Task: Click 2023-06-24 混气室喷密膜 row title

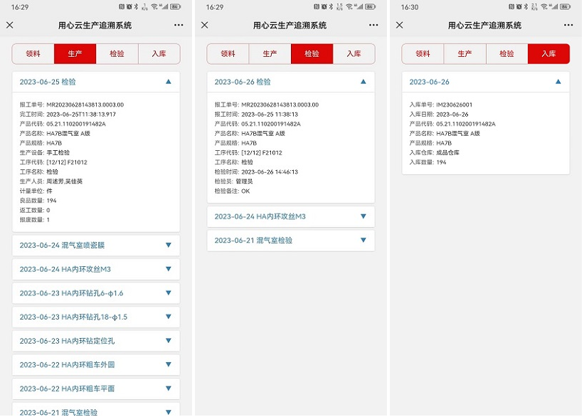Action: (62, 246)
